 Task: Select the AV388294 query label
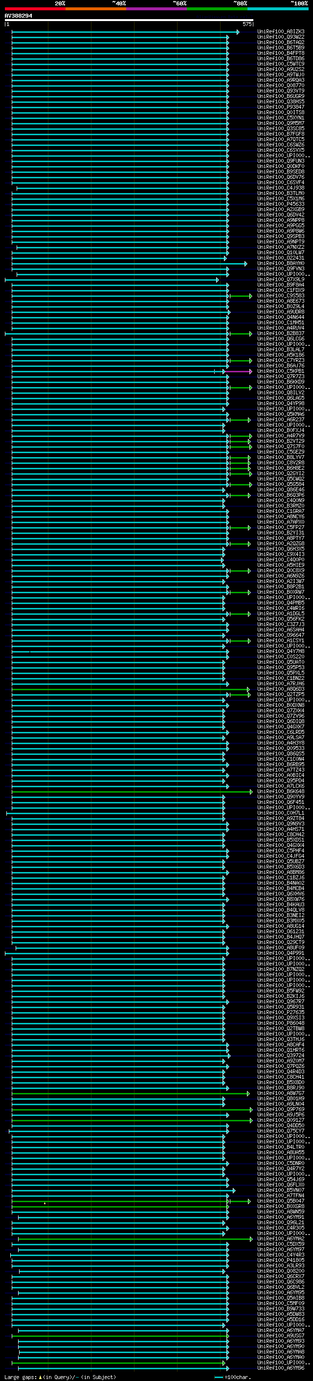(18, 16)
